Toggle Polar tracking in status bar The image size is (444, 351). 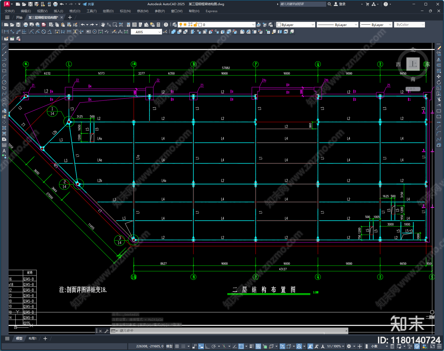tap(213, 346)
